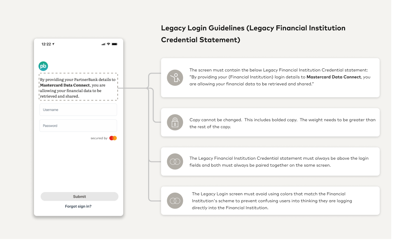Viewport: 394px width, 244px height.
Task: Click the 12:22 clock in status bar
Action: click(46, 44)
